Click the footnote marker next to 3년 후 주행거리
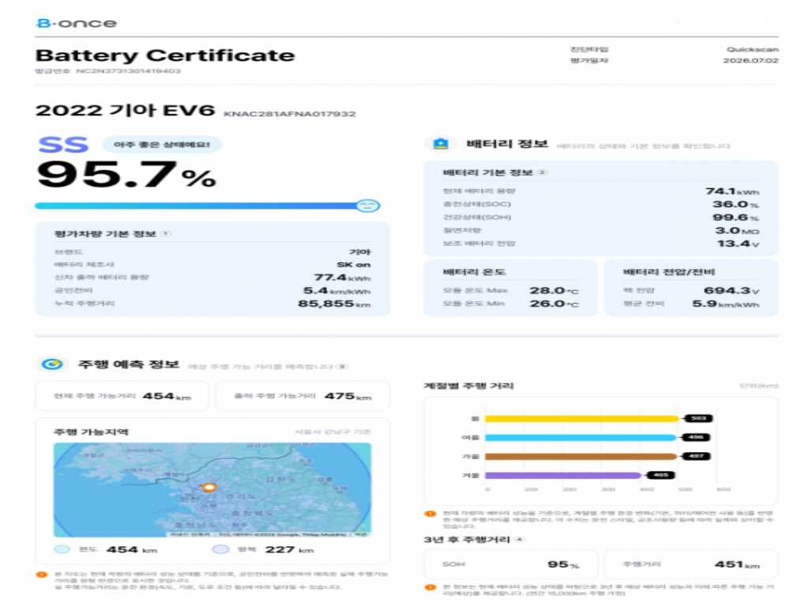The image size is (809, 607). [x=520, y=539]
